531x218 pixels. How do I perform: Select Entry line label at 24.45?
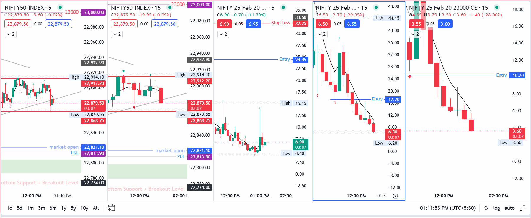(x=285, y=59)
